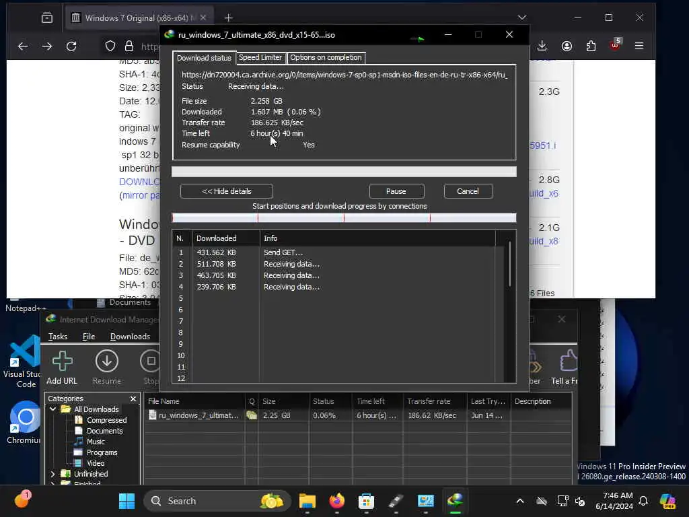The image size is (689, 517).
Task: Click the folder icon in Q column
Action: tap(252, 415)
